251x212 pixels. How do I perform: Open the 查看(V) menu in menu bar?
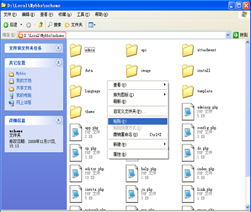pos(46,15)
